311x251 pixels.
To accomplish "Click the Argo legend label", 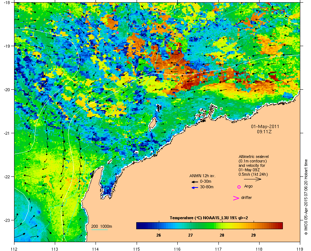I will (248, 186).
